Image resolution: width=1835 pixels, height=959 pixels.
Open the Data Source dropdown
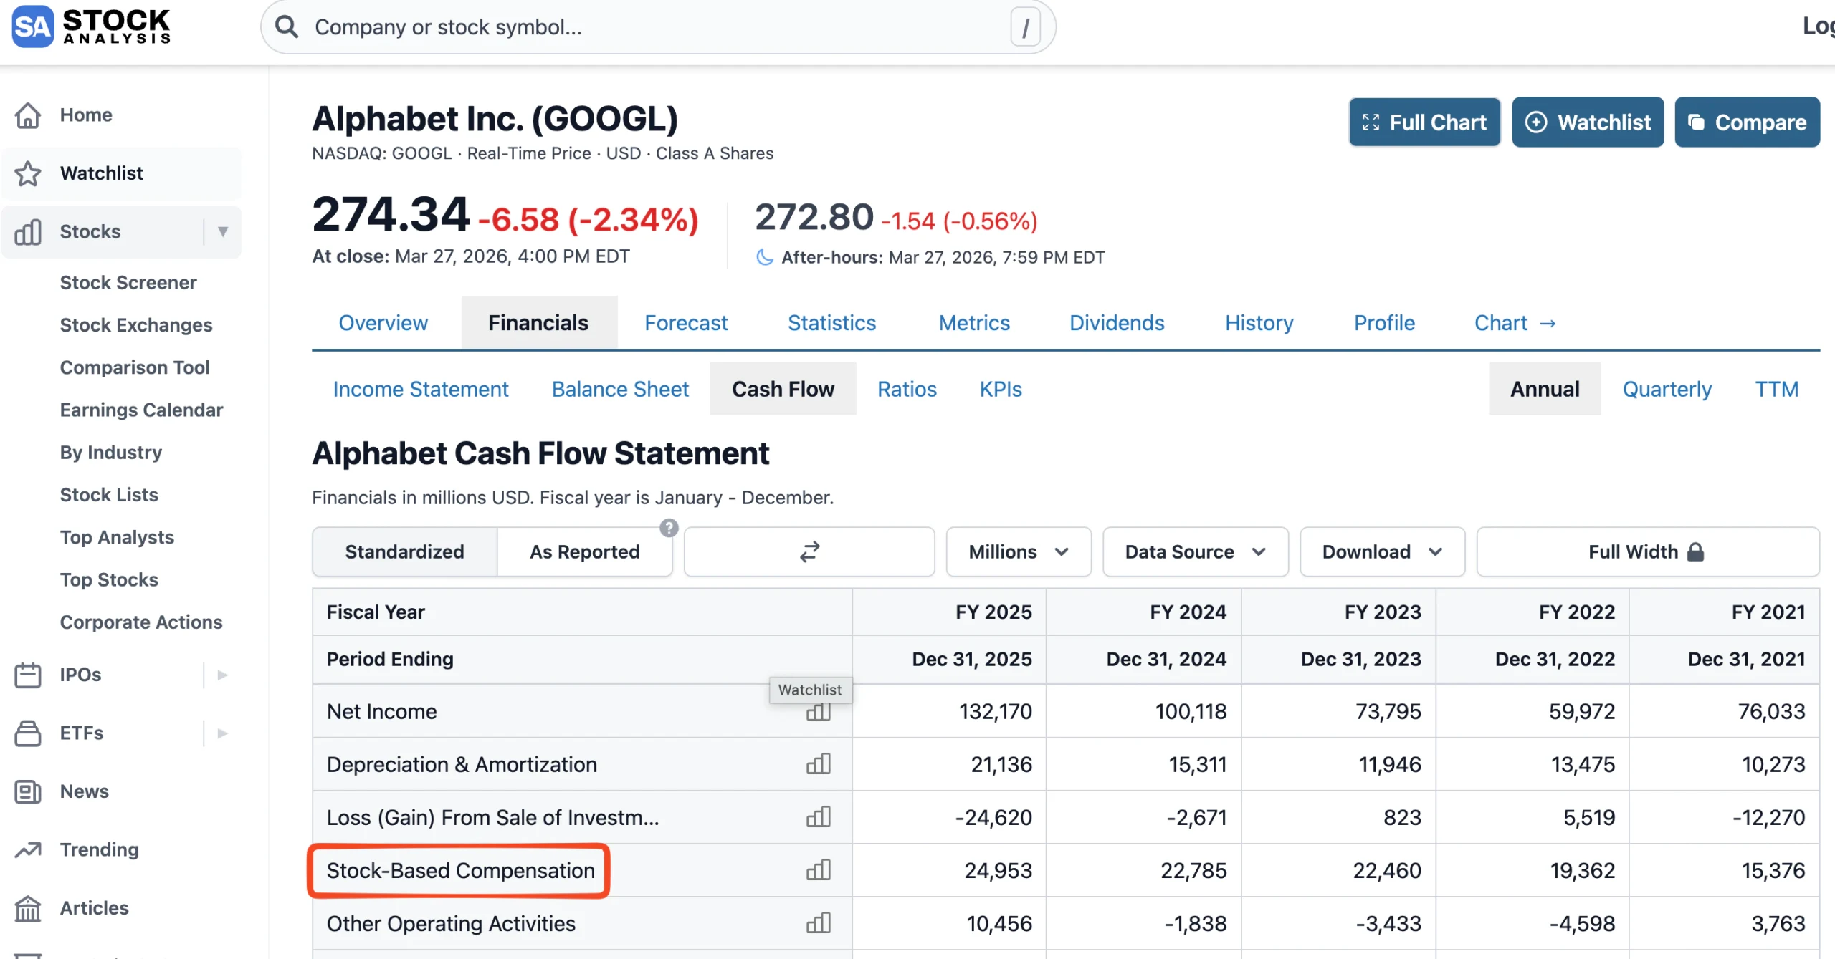1194,551
